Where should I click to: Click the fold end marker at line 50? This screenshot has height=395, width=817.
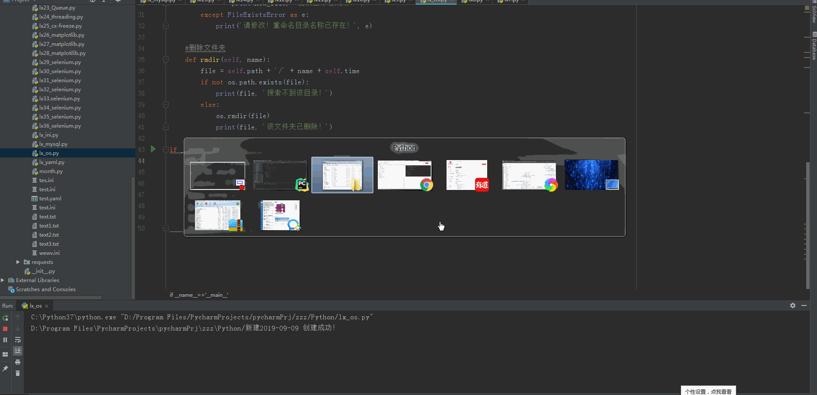166,228
